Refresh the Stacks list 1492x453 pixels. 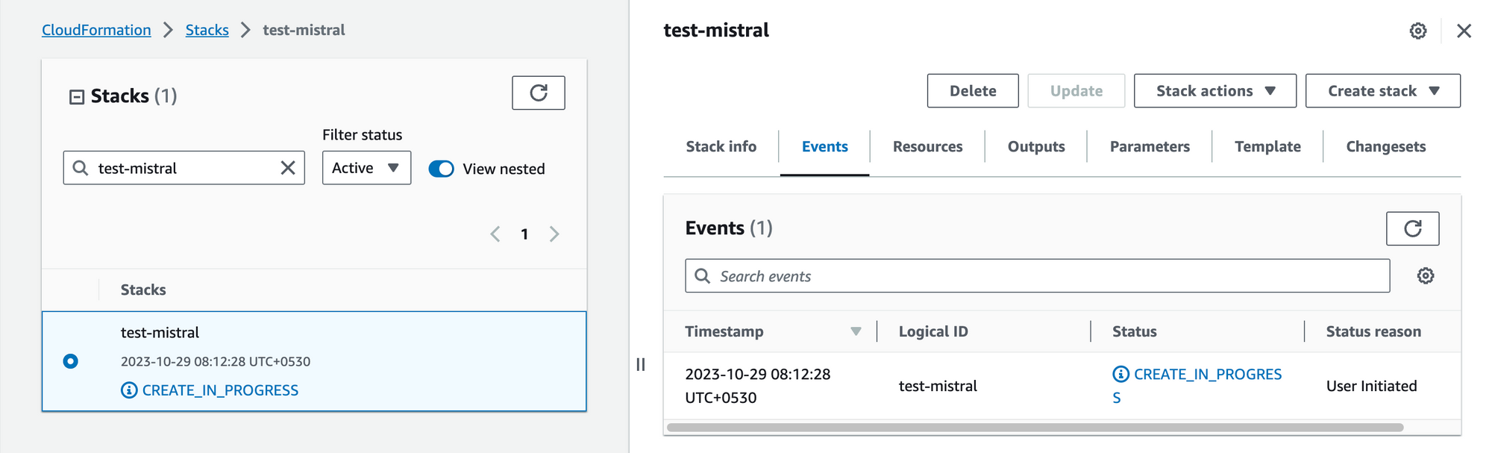538,93
